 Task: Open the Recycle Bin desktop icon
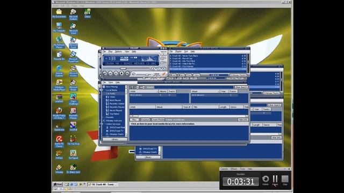pyautogui.click(x=59, y=56)
